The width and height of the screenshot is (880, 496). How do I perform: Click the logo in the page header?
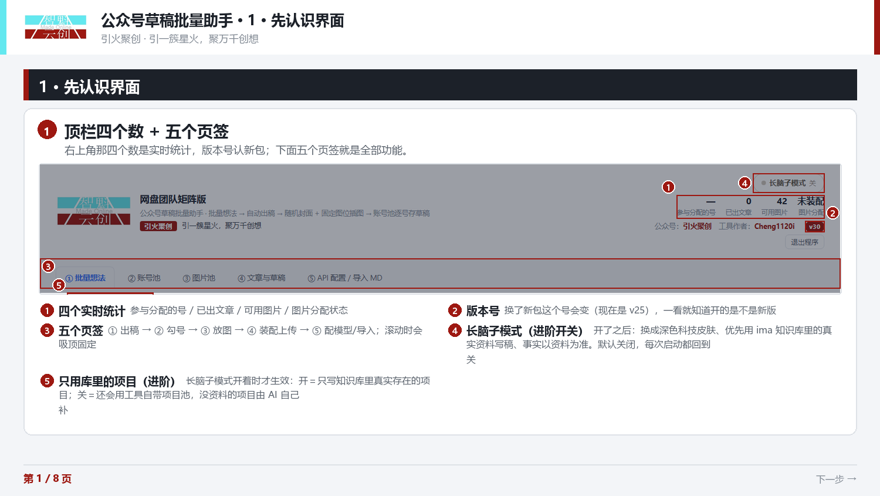click(56, 27)
